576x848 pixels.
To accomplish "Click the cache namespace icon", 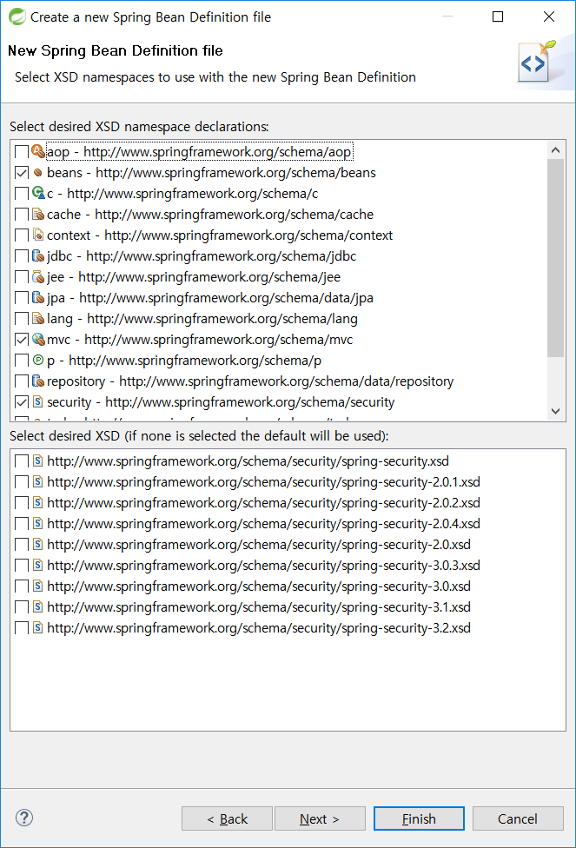I will (38, 214).
